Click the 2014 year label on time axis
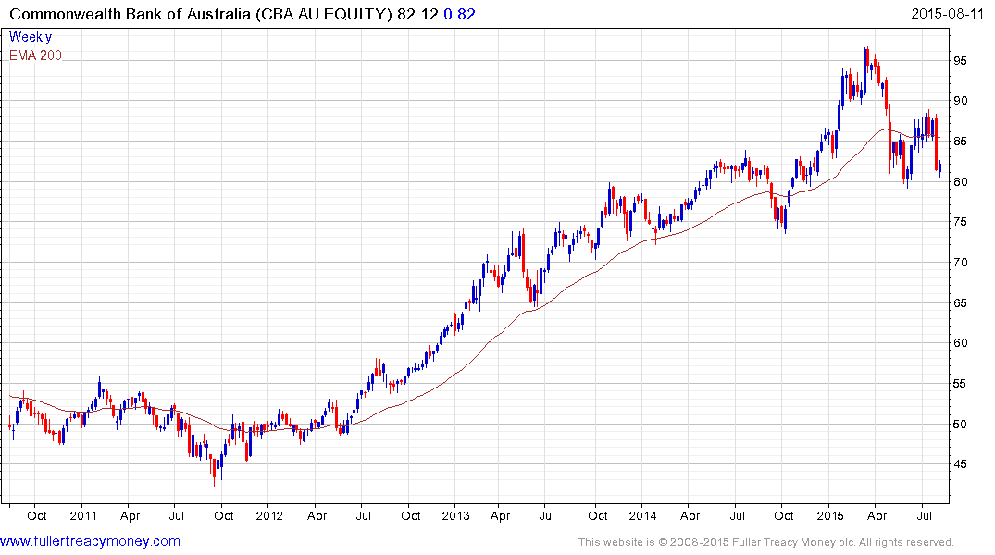This screenshot has height=555, width=995. 642,515
